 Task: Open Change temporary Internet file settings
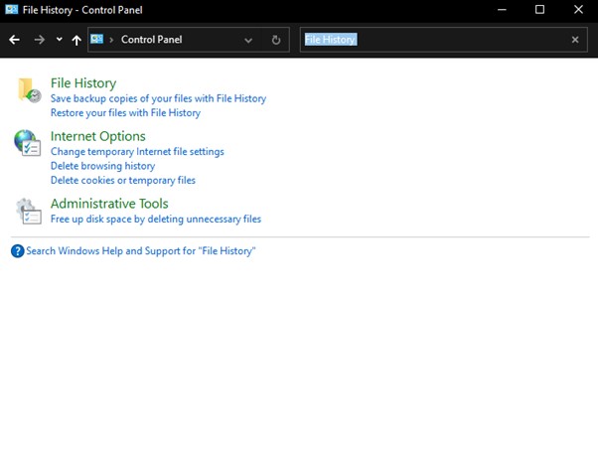(137, 152)
